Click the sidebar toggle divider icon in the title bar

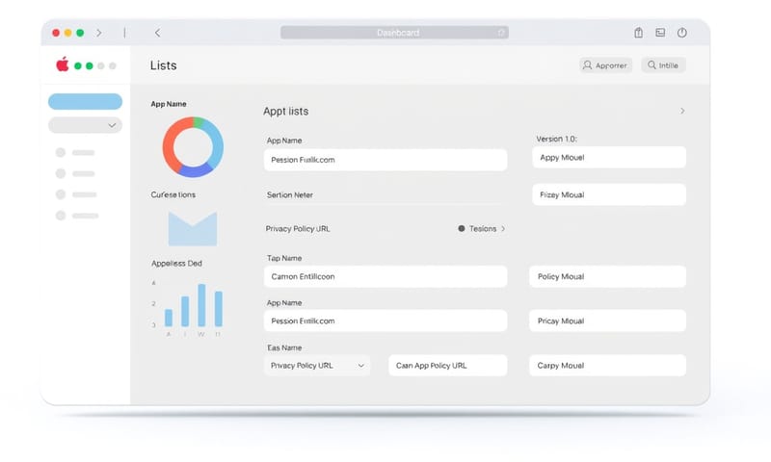(x=124, y=33)
